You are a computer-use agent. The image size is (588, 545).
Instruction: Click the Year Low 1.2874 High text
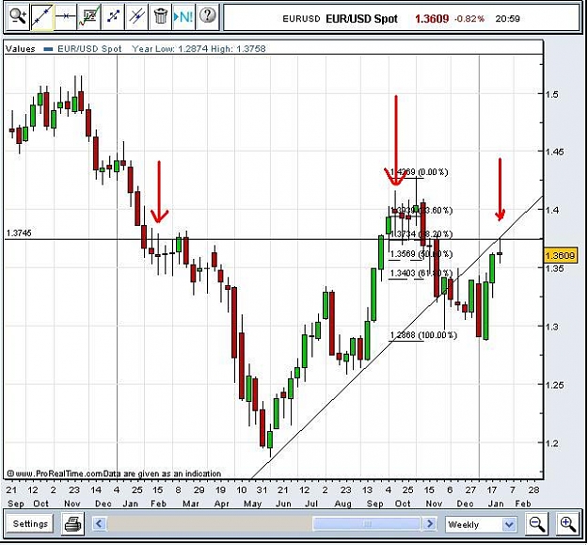coord(199,49)
